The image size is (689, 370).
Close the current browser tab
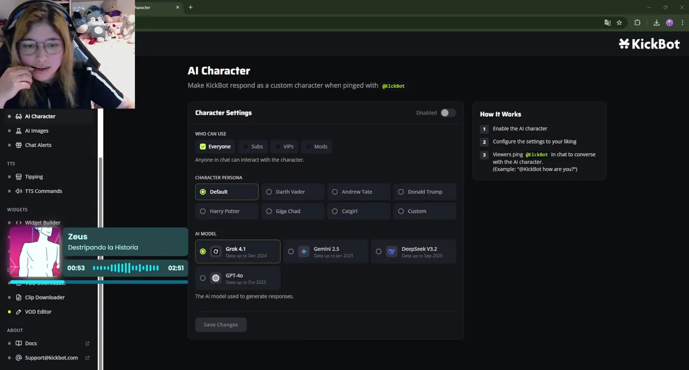pyautogui.click(x=178, y=7)
